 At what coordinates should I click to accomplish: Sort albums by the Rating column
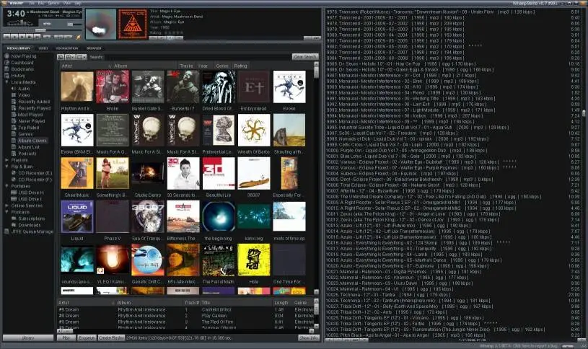coord(240,66)
